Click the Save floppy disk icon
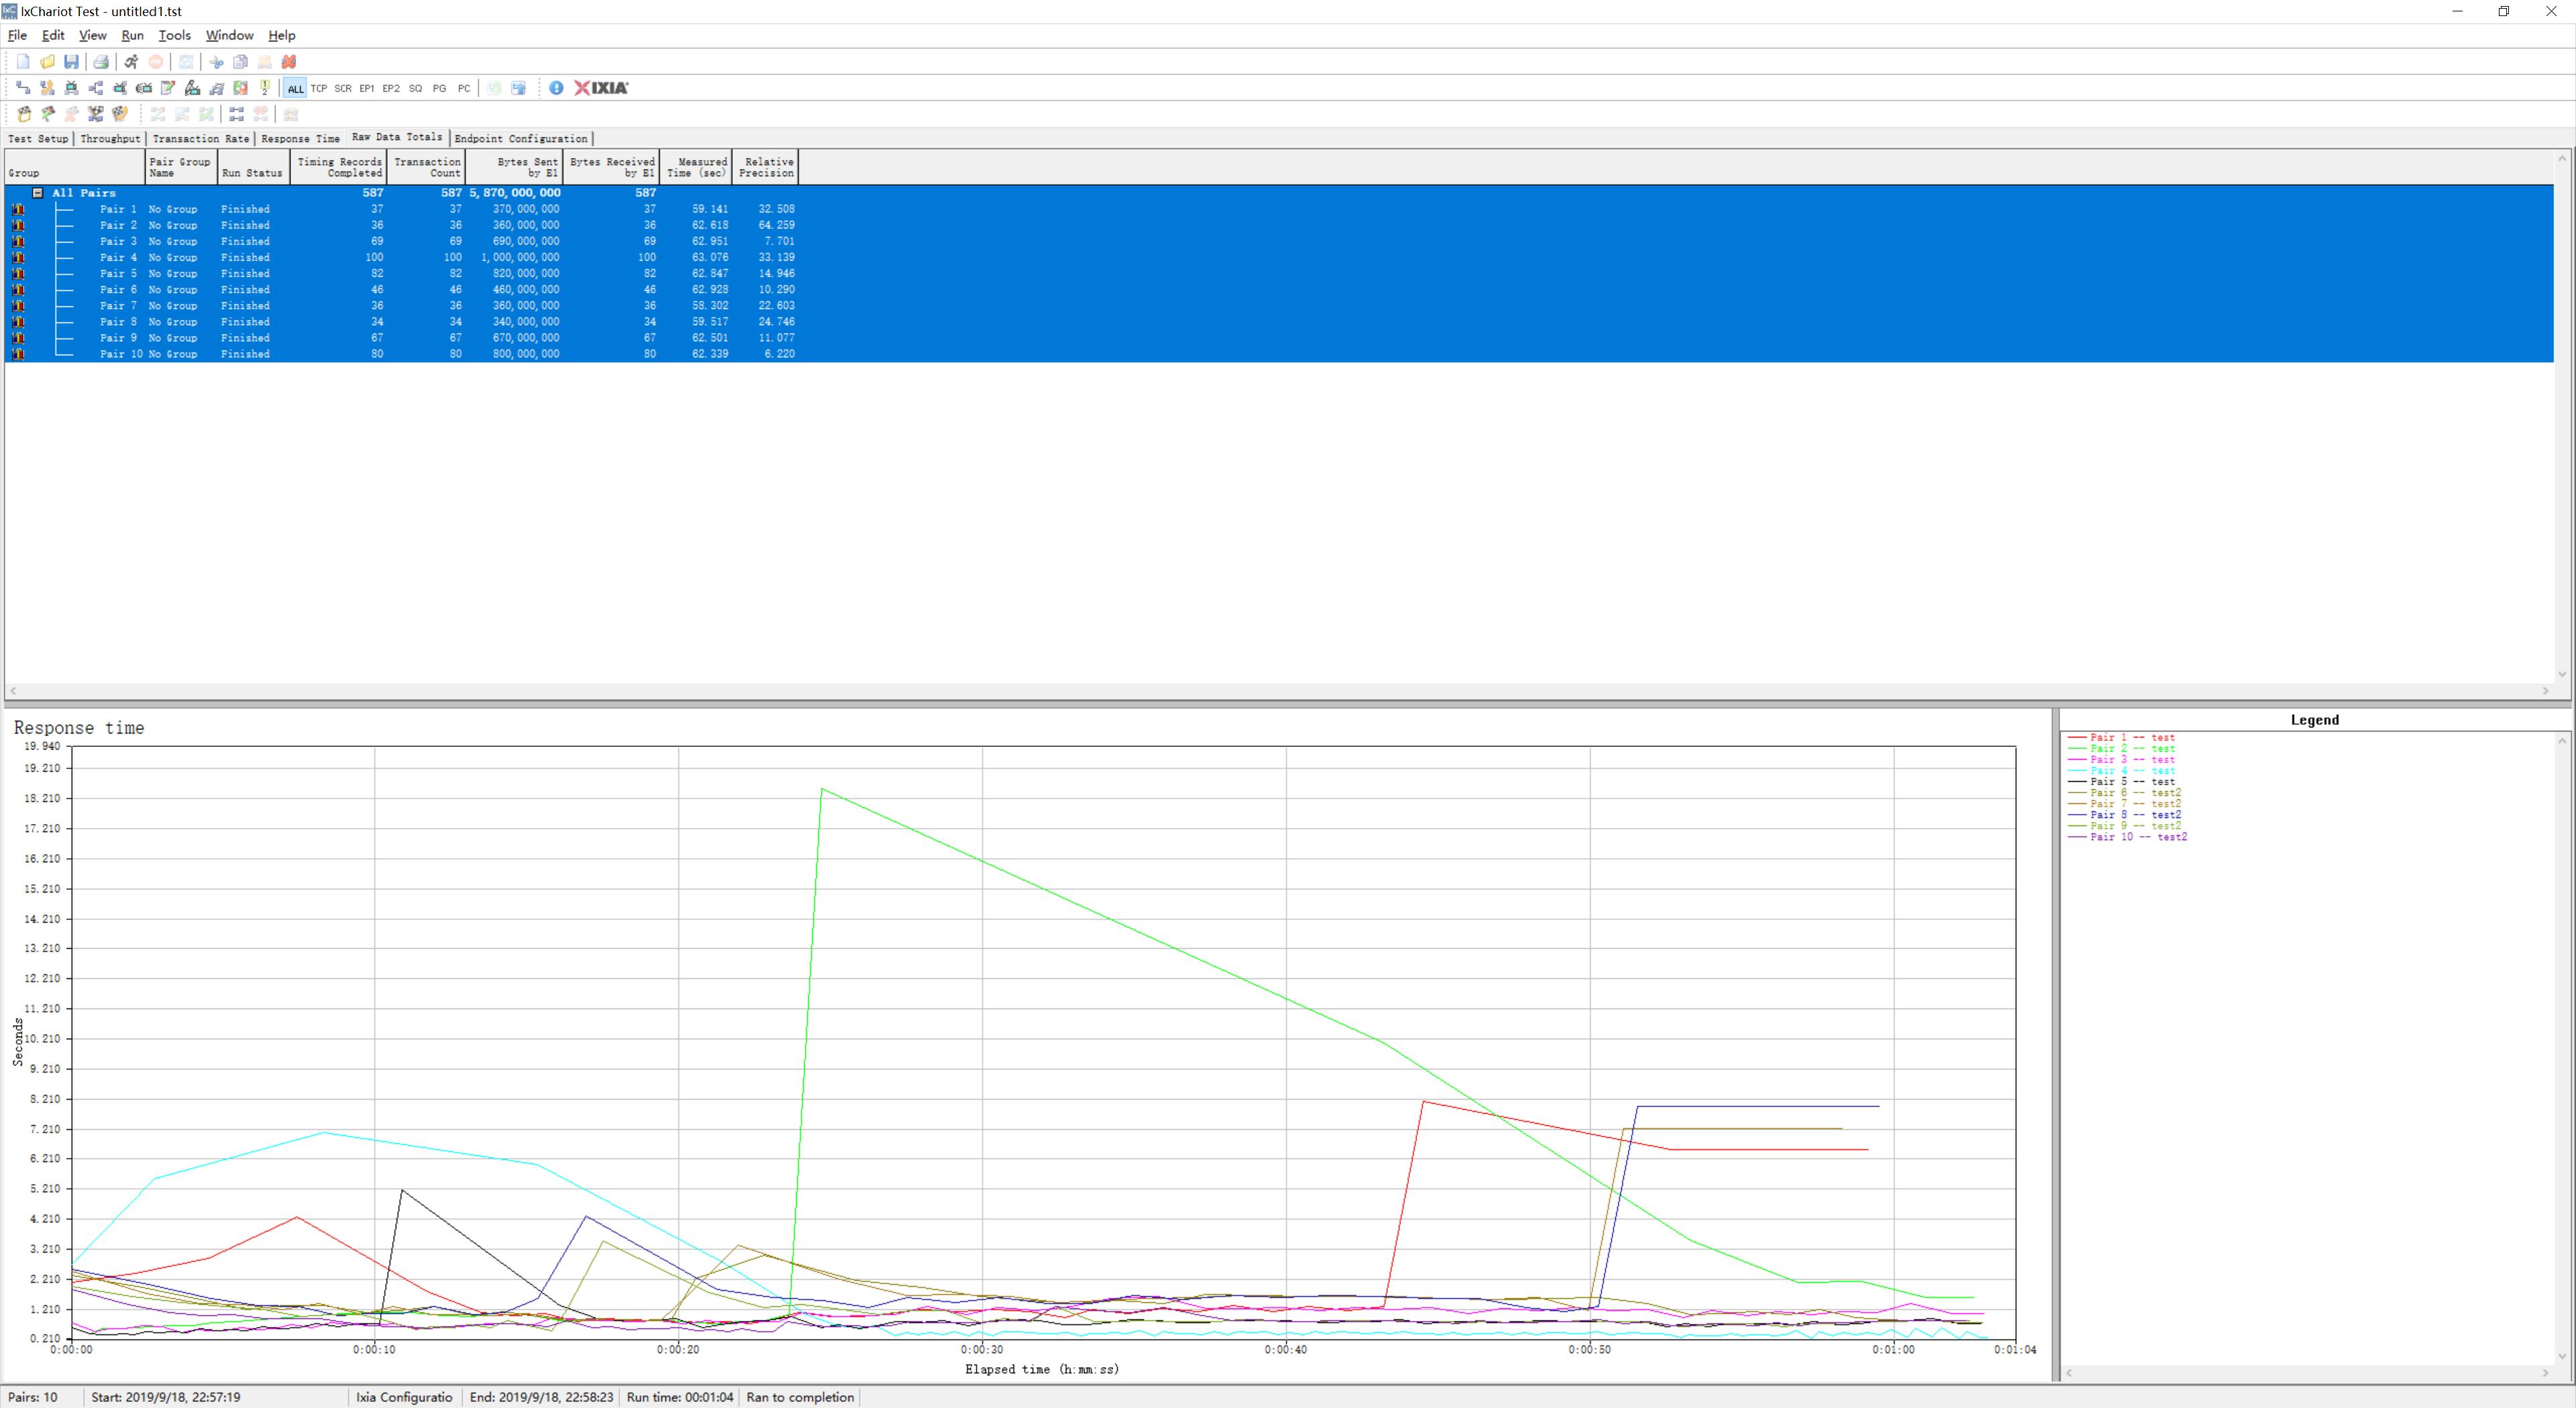2576x1408 pixels. (x=71, y=62)
